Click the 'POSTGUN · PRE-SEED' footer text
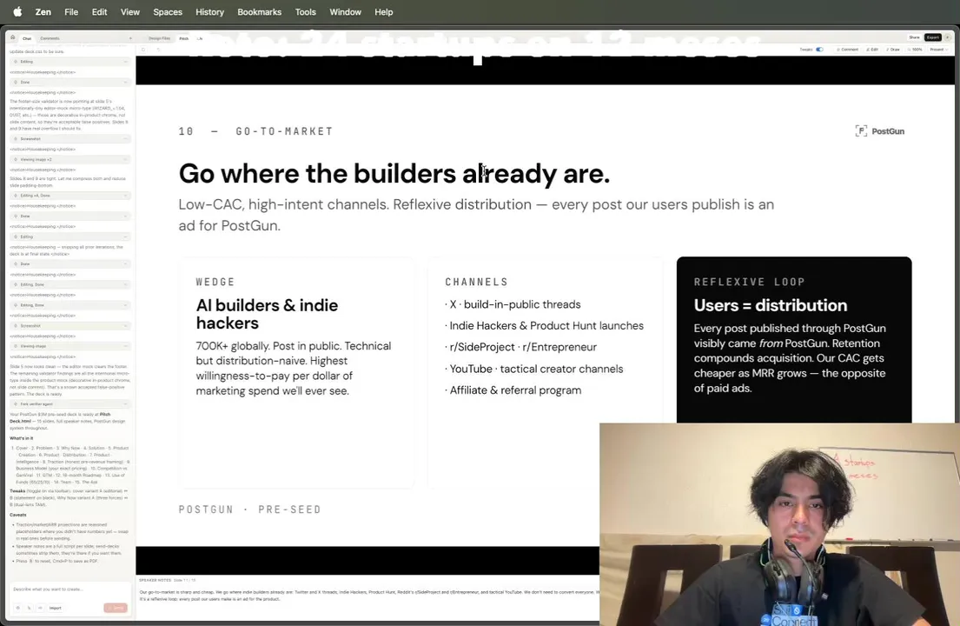 (x=250, y=509)
